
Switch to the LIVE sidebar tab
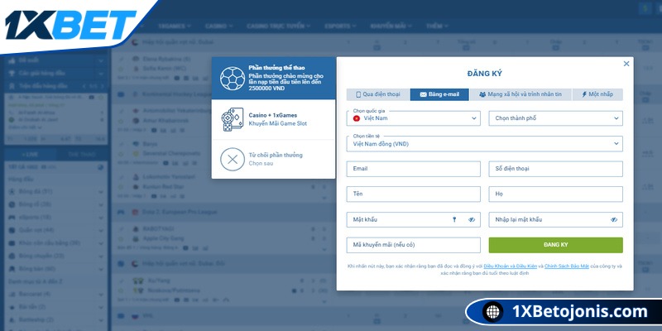click(30, 154)
